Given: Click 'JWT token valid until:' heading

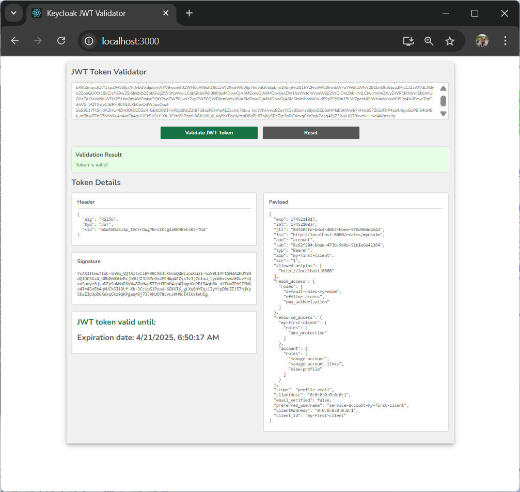Looking at the screenshot, I should (x=116, y=322).
